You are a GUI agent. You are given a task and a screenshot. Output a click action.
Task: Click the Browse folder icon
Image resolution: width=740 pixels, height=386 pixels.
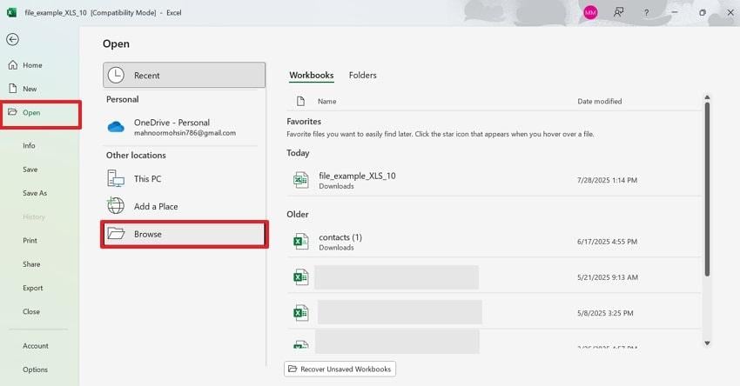(116, 234)
